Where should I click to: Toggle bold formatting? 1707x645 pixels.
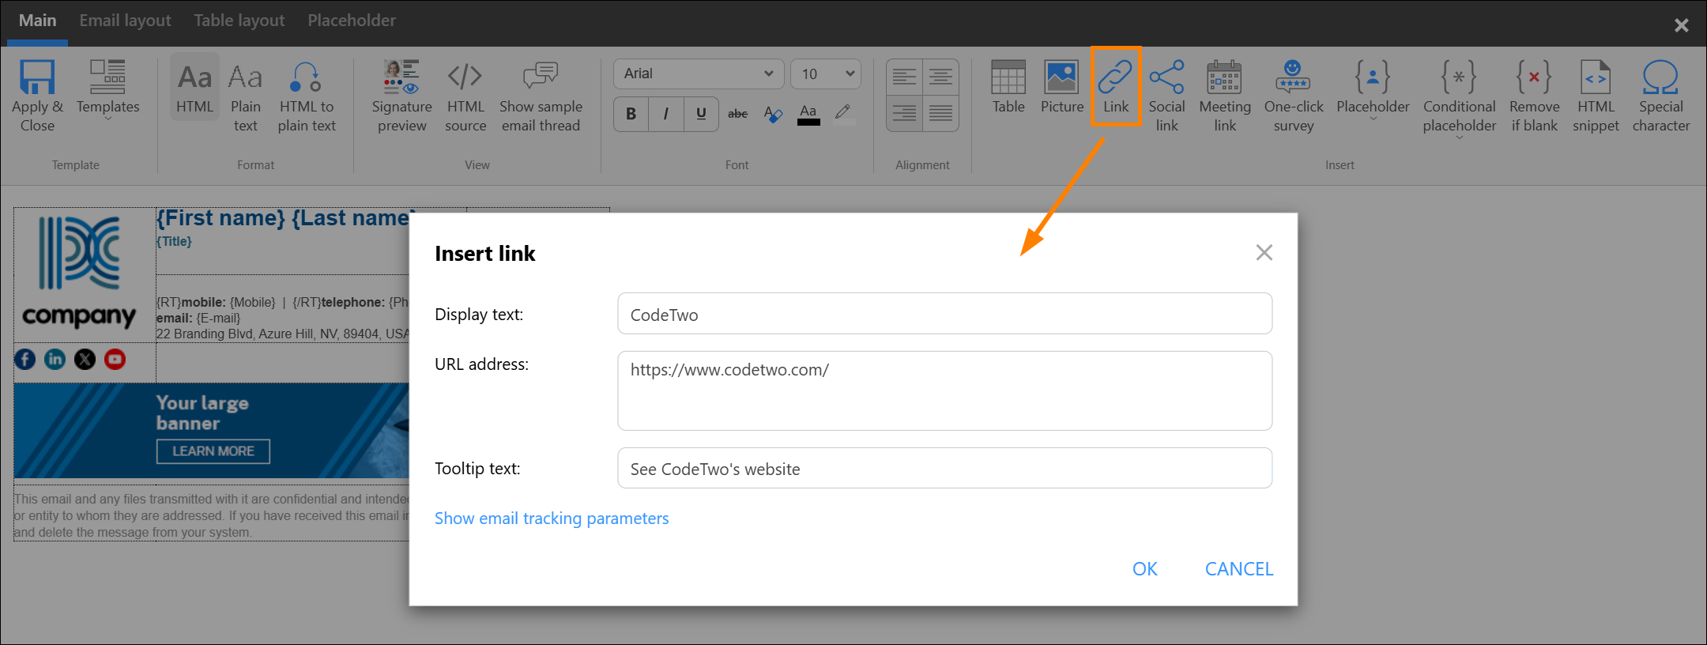coord(631,114)
